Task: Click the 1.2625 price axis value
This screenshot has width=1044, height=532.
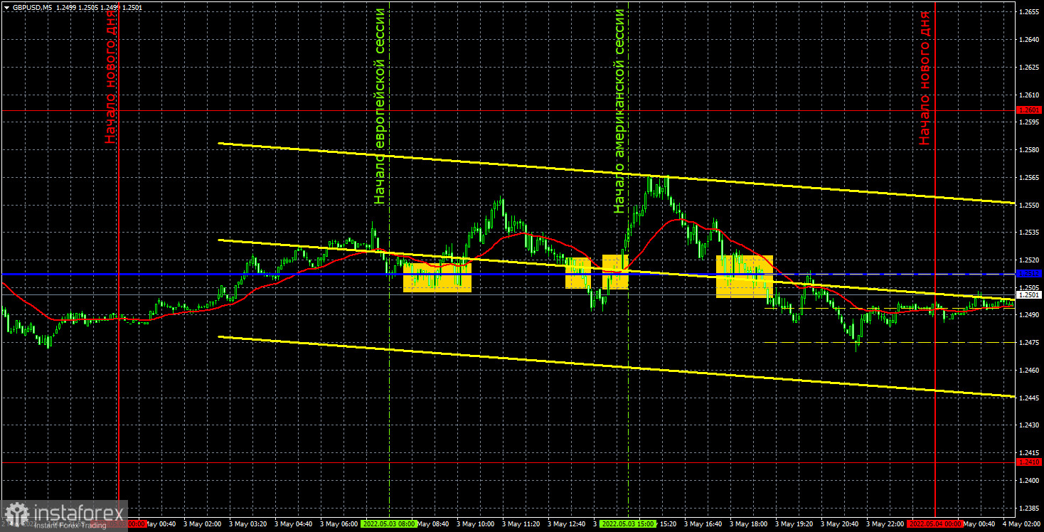Action: point(1030,68)
